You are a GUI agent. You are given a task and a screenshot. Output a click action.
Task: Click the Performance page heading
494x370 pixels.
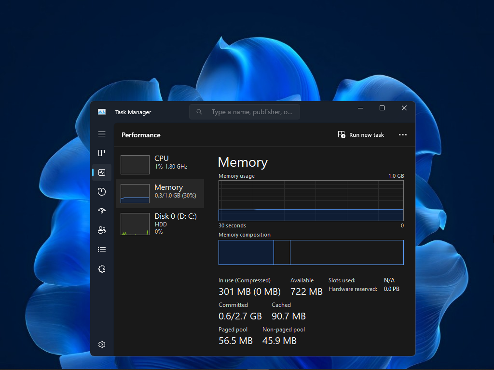coord(141,135)
